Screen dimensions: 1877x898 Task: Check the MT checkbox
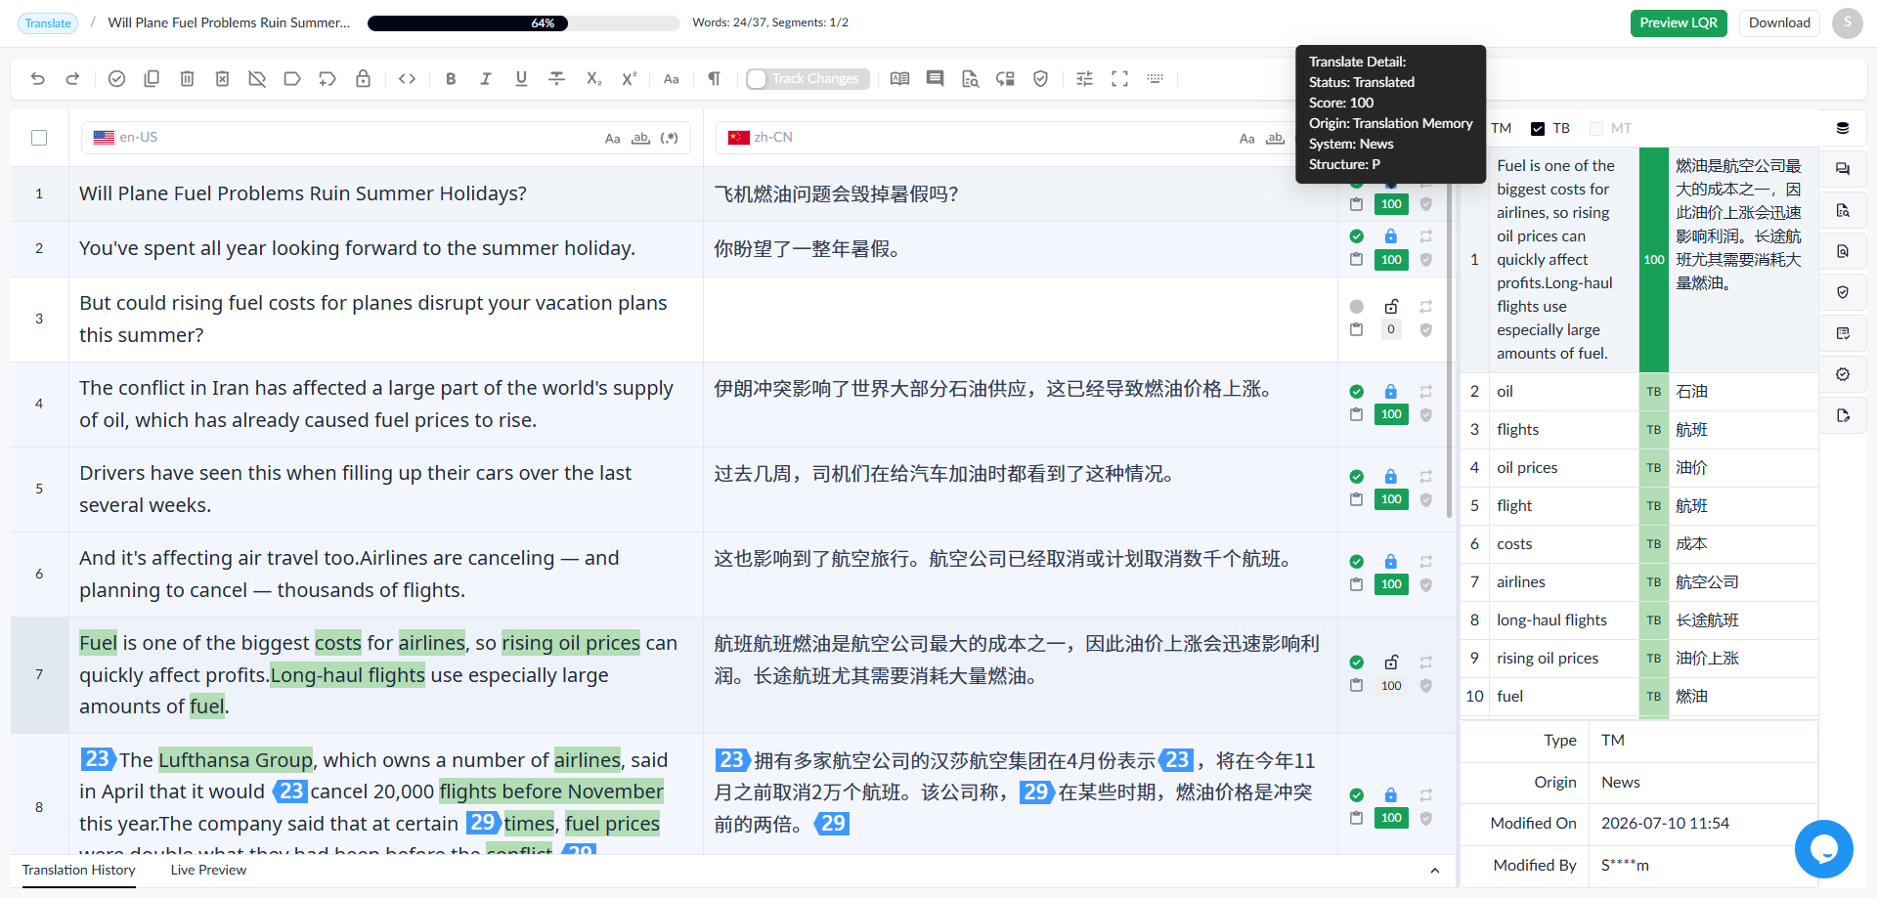(1596, 129)
